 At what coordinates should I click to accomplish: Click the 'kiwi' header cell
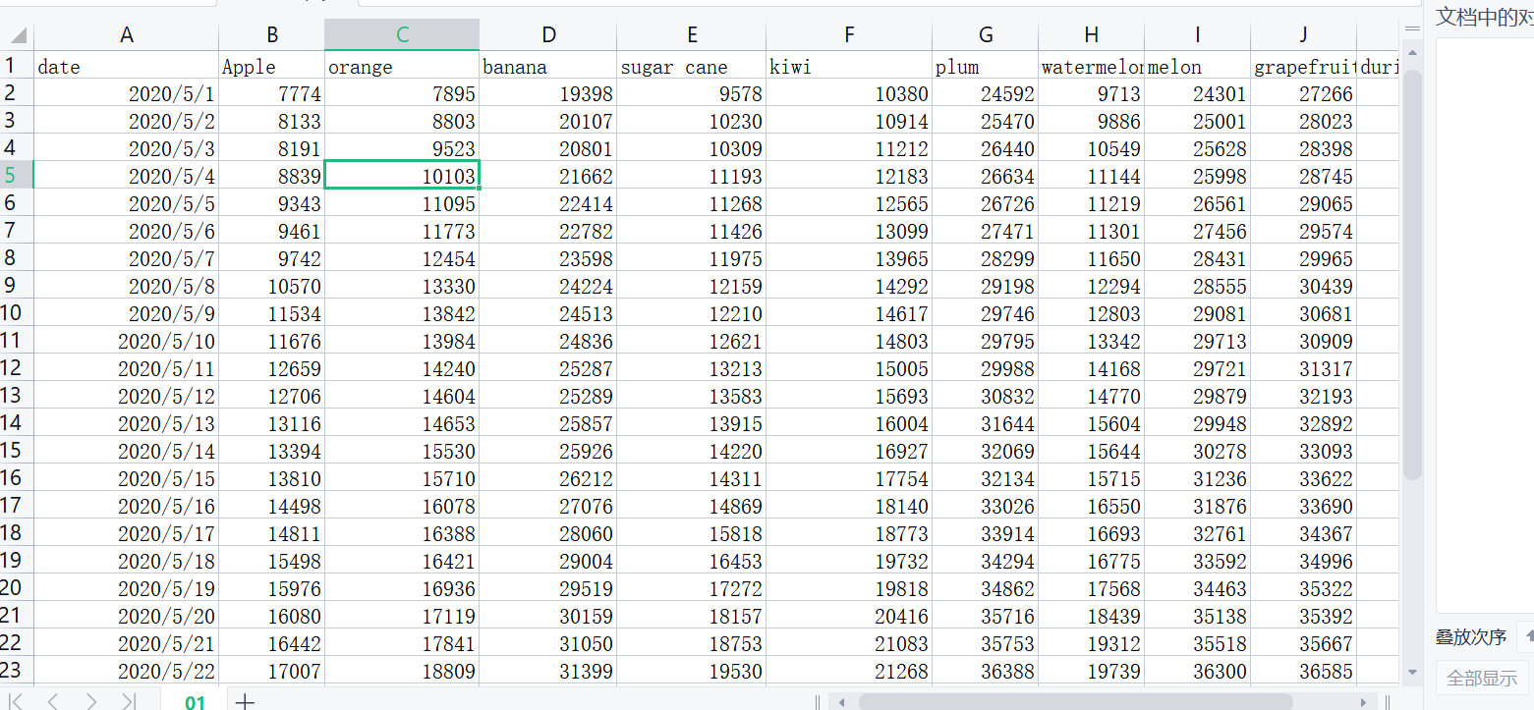click(849, 66)
